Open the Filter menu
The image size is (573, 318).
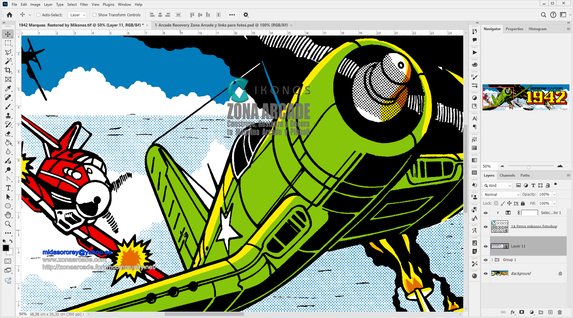(84, 5)
